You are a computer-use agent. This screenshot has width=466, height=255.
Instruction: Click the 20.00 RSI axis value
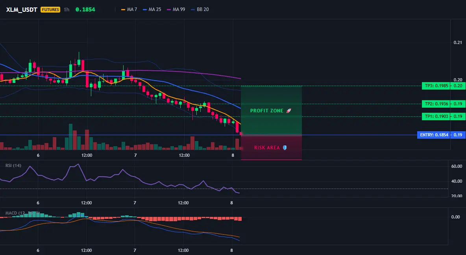[x=457, y=196]
